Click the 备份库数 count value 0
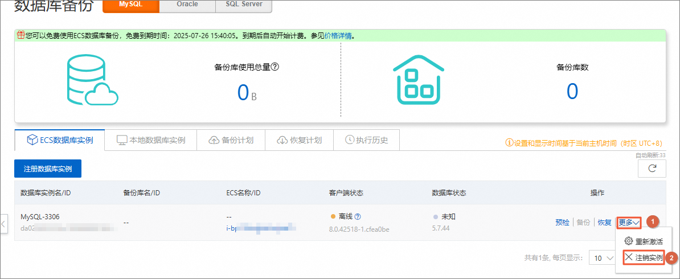 [x=572, y=91]
